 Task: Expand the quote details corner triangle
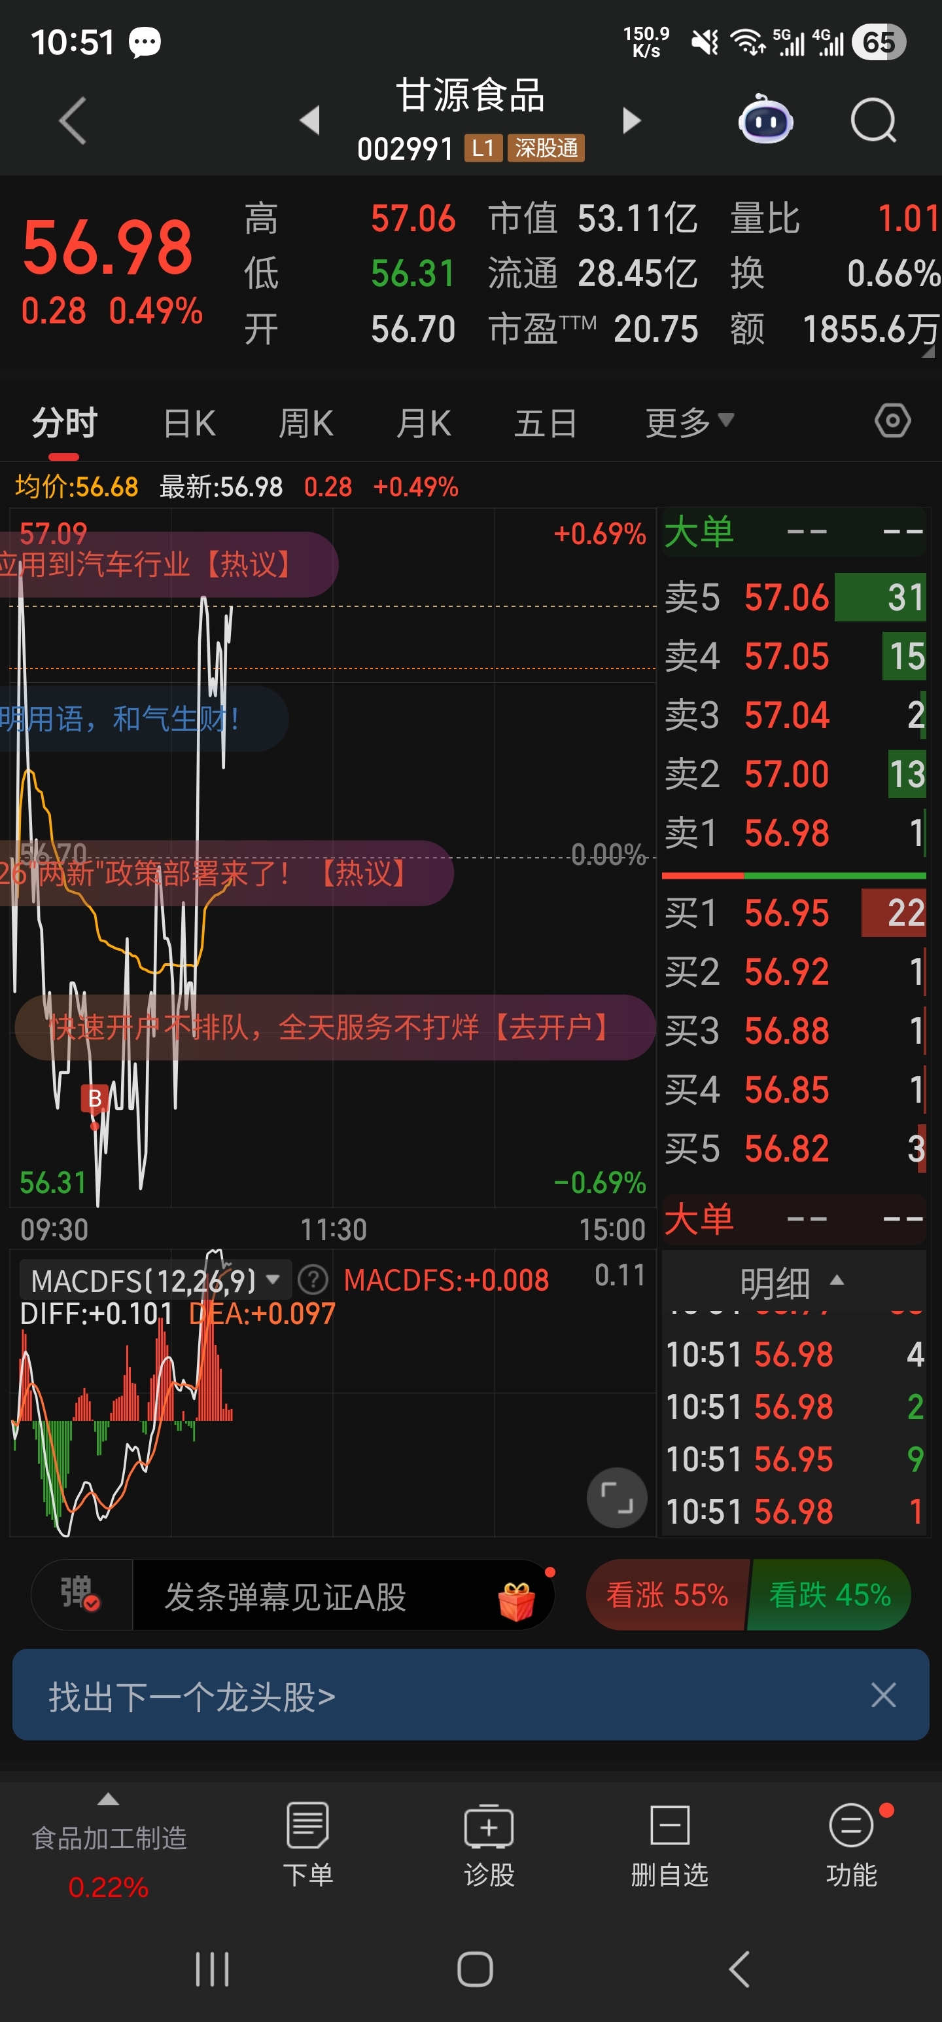tap(928, 353)
